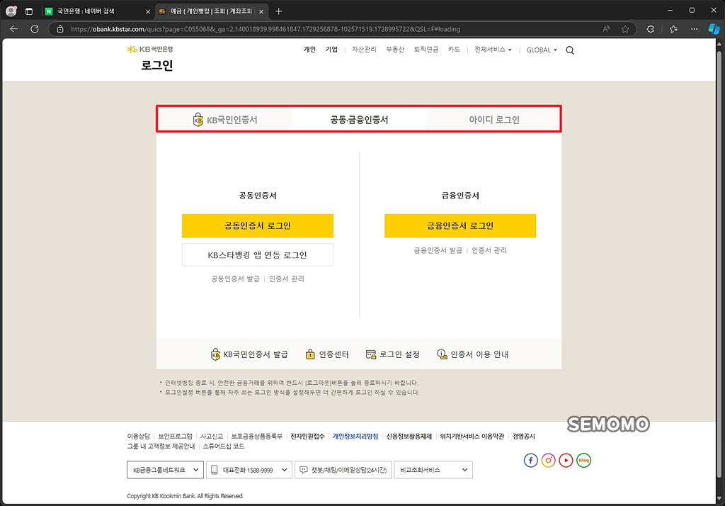The width and height of the screenshot is (725, 506).
Task: Open the YouTube social icon
Action: (x=566, y=460)
